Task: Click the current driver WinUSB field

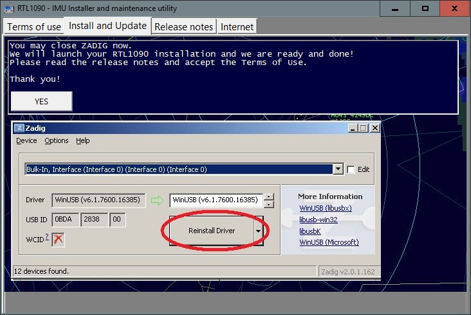Action: click(x=98, y=200)
